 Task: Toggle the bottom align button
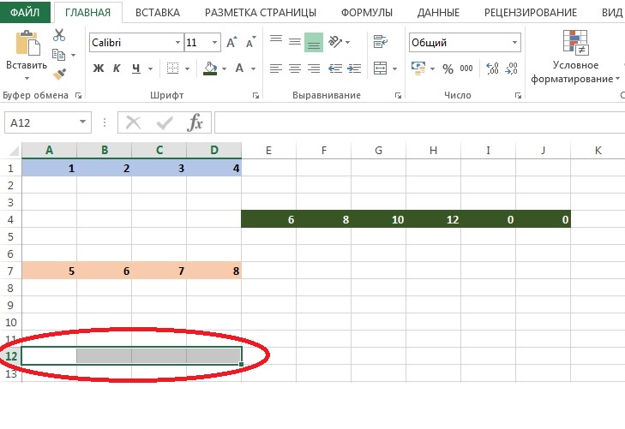pyautogui.click(x=314, y=41)
